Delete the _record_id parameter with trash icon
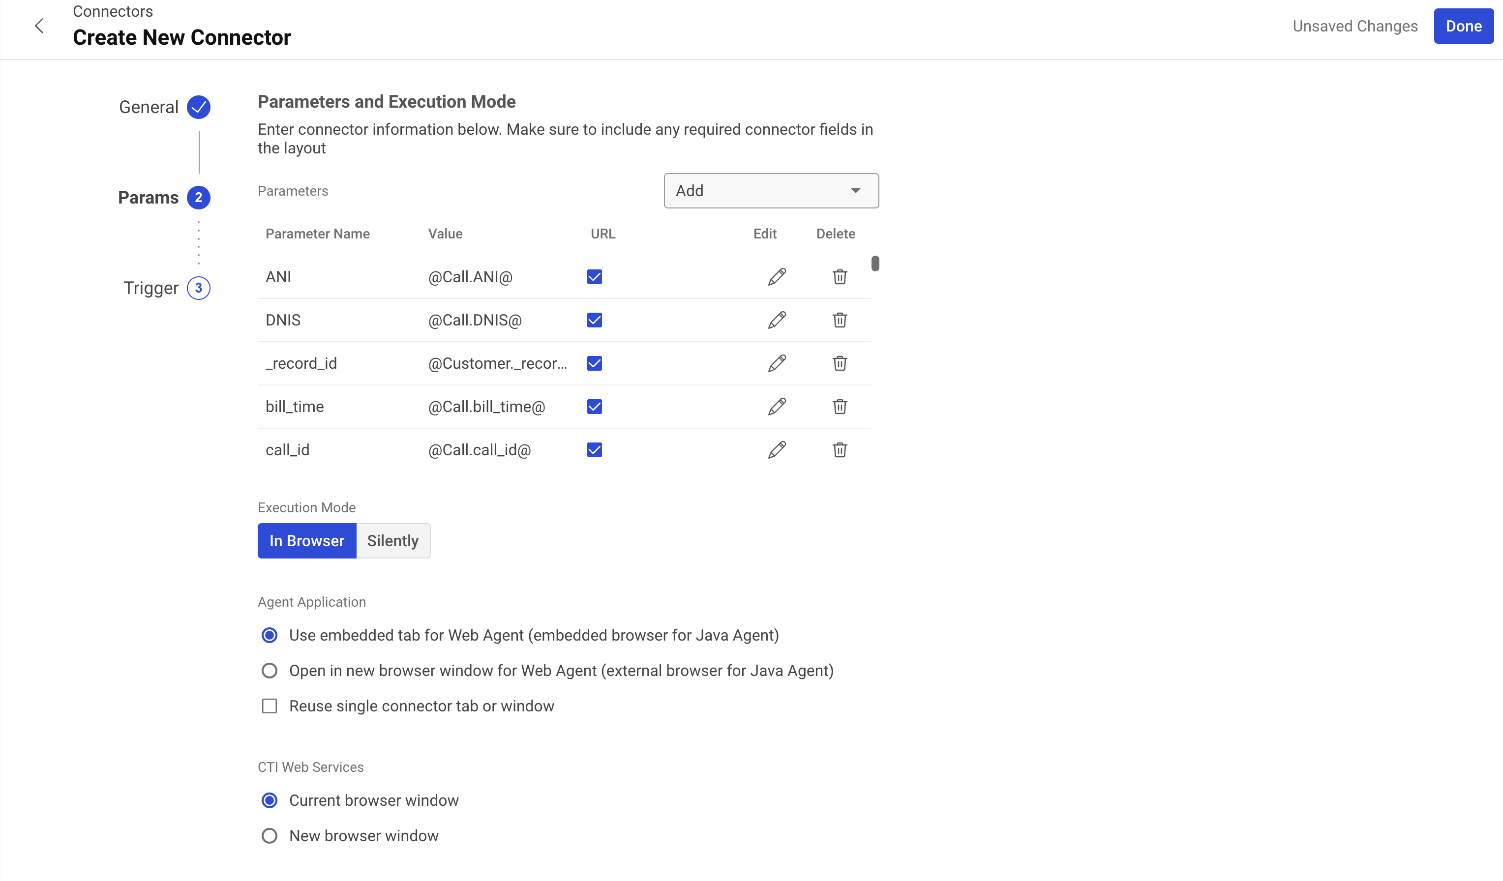1503x881 pixels. [840, 363]
